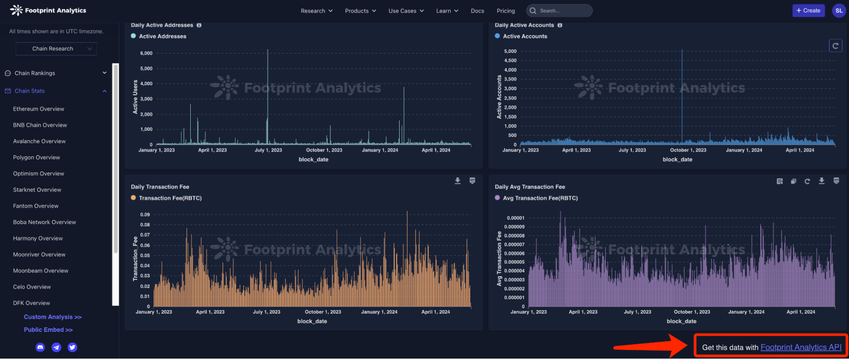Open Celo Overview in sidebar
This screenshot has width=849, height=359.
[32, 287]
